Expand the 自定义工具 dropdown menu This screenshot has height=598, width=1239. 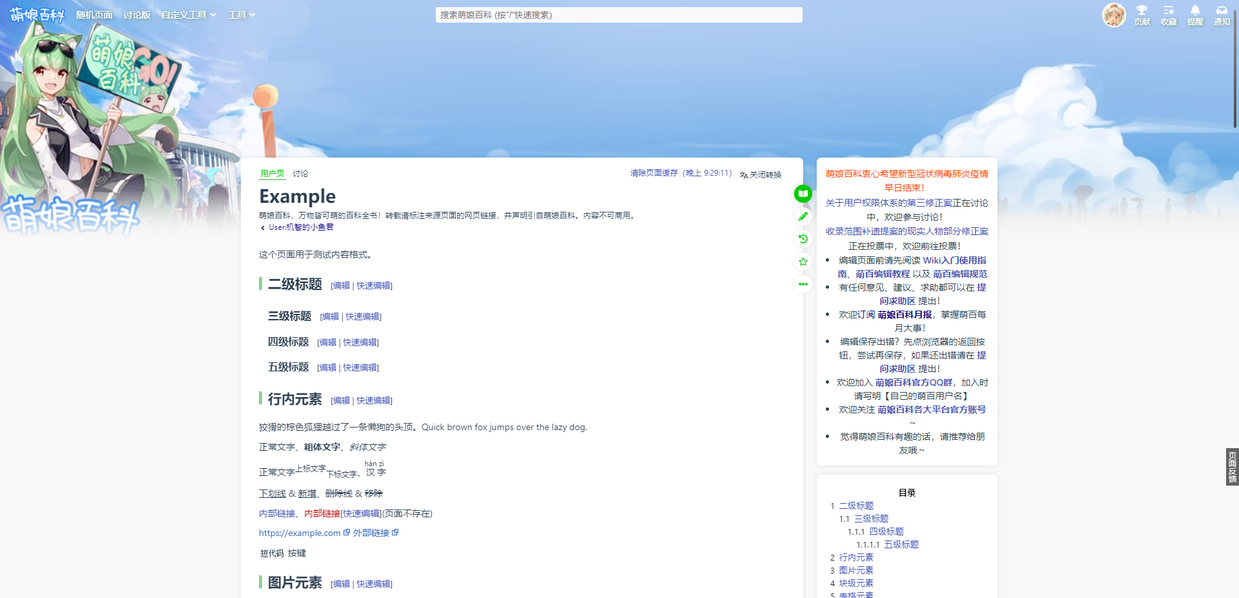tap(189, 15)
